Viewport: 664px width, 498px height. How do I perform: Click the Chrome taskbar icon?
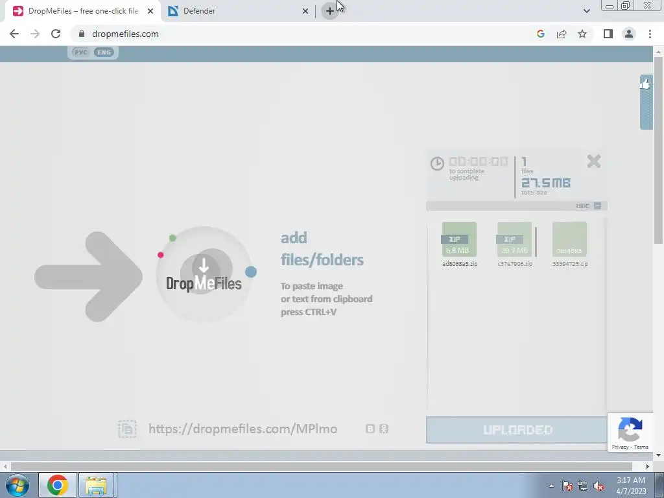[58, 485]
